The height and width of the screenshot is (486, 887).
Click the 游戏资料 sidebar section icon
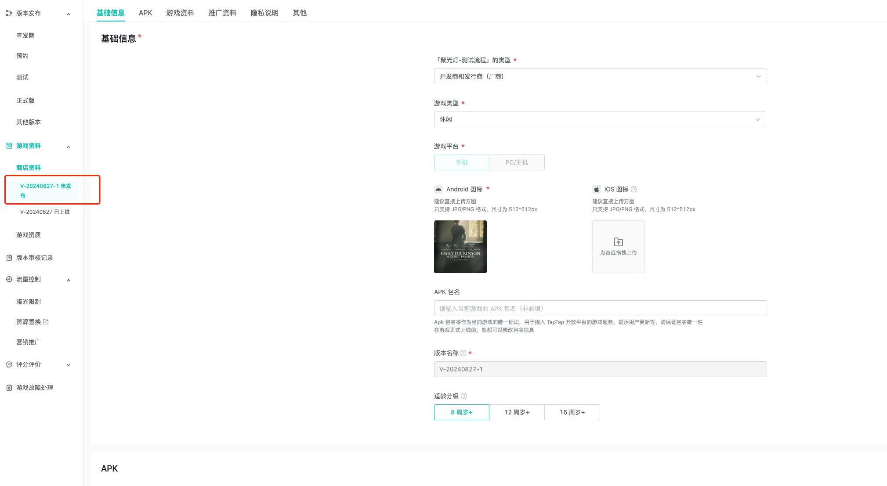(x=9, y=146)
